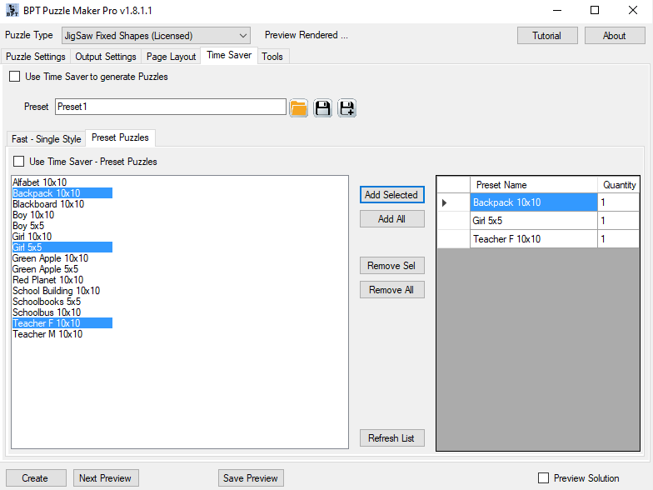Select Green Apple 5x5 in the list
The image size is (653, 490).
46,269
